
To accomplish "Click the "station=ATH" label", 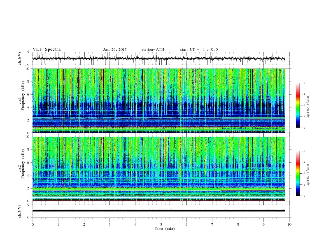I will tap(153, 49).
